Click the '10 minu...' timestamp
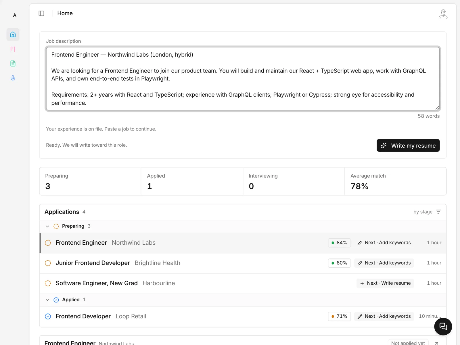Screen dimensions: 460x345 click(x=430, y=316)
